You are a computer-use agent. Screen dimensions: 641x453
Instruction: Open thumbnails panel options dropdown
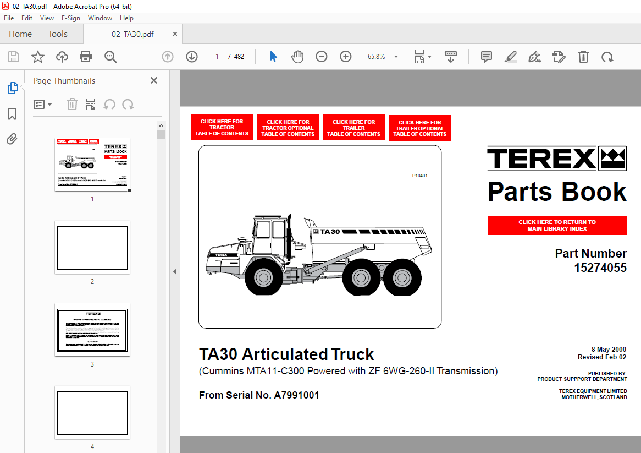[x=42, y=105]
